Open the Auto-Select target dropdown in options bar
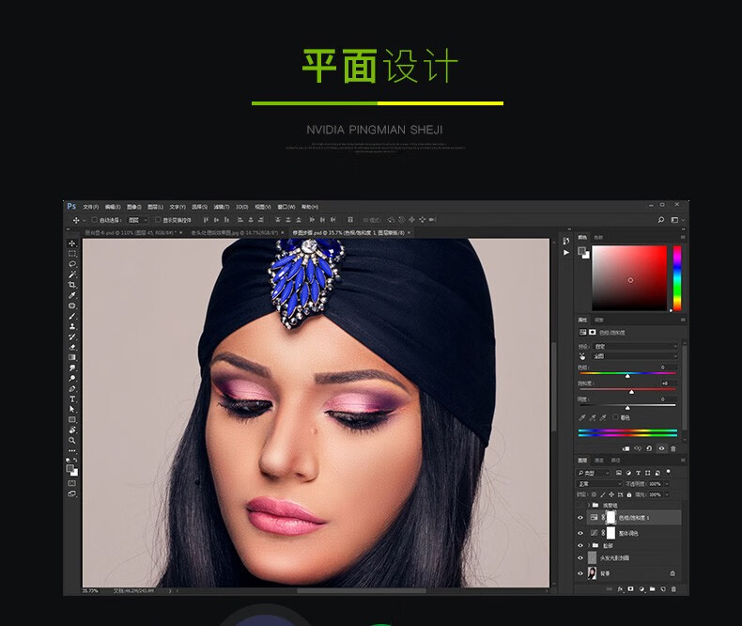This screenshot has width=742, height=626. pyautogui.click(x=138, y=220)
